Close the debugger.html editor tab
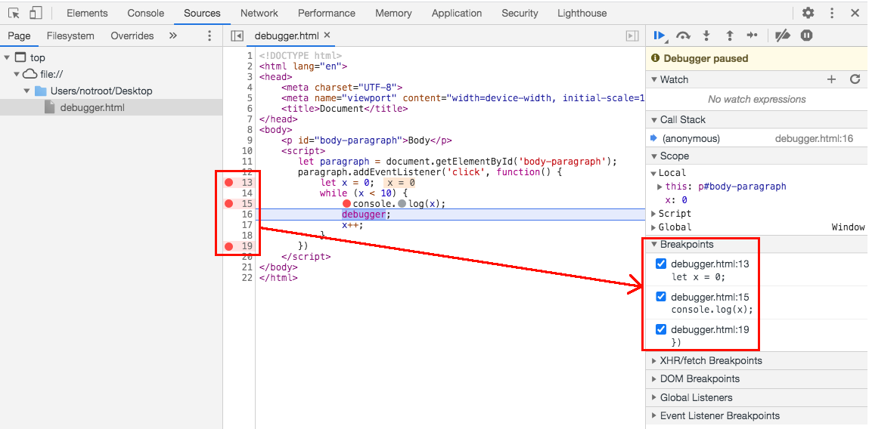 click(x=327, y=35)
